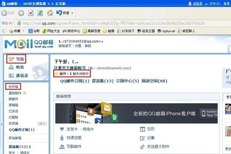Click the address bar URL field
The width and height of the screenshot is (231, 154).
123,23
